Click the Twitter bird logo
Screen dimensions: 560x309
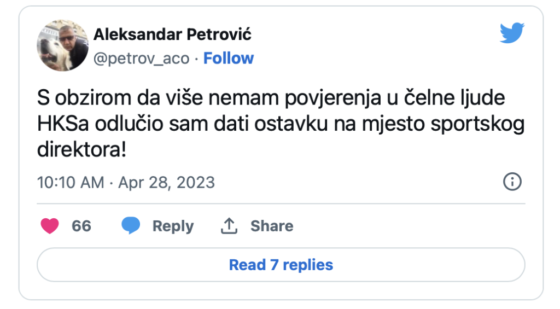pyautogui.click(x=512, y=34)
